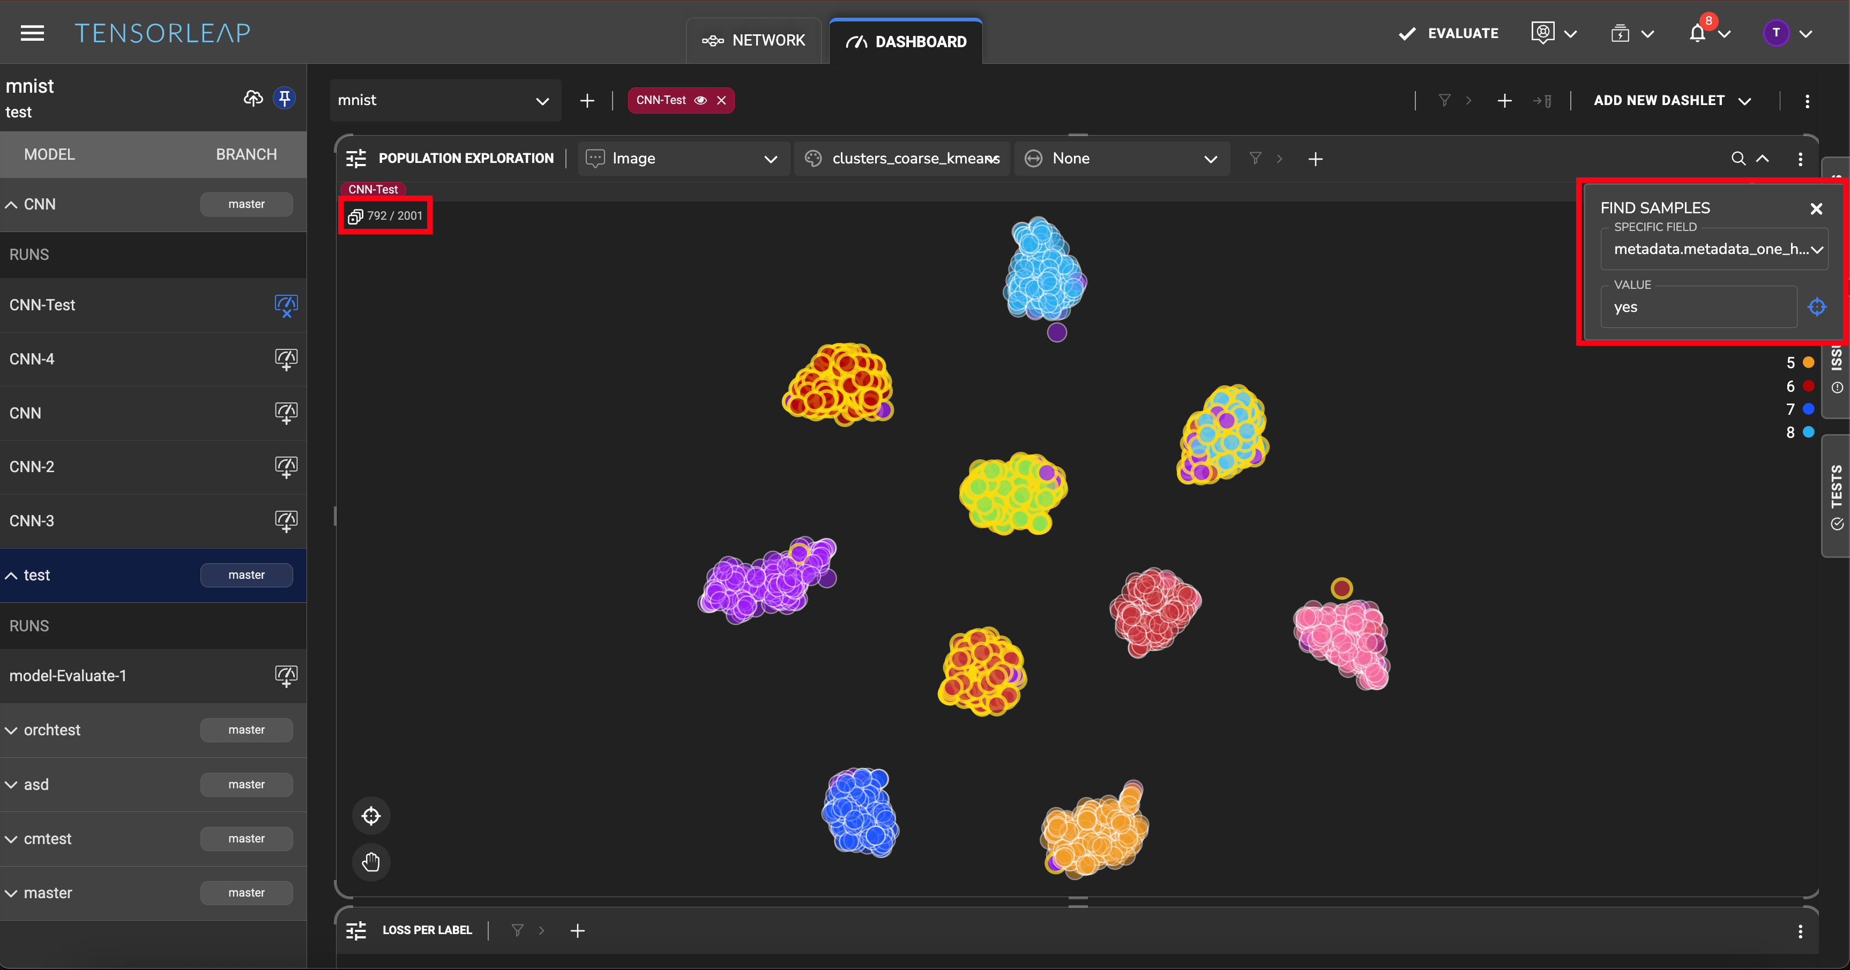
Task: Click the search magnifier in Population Exploration
Action: [x=1738, y=159]
